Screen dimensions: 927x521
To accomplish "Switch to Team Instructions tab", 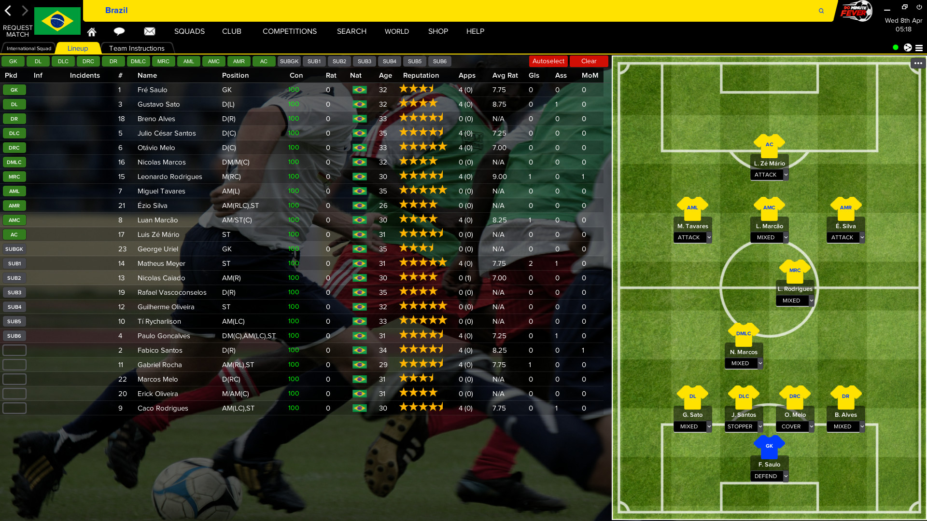I will click(x=136, y=48).
